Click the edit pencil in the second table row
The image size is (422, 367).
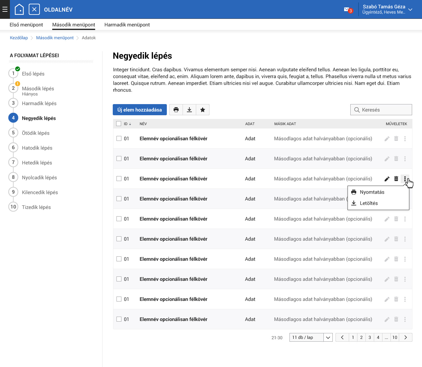tap(387, 159)
